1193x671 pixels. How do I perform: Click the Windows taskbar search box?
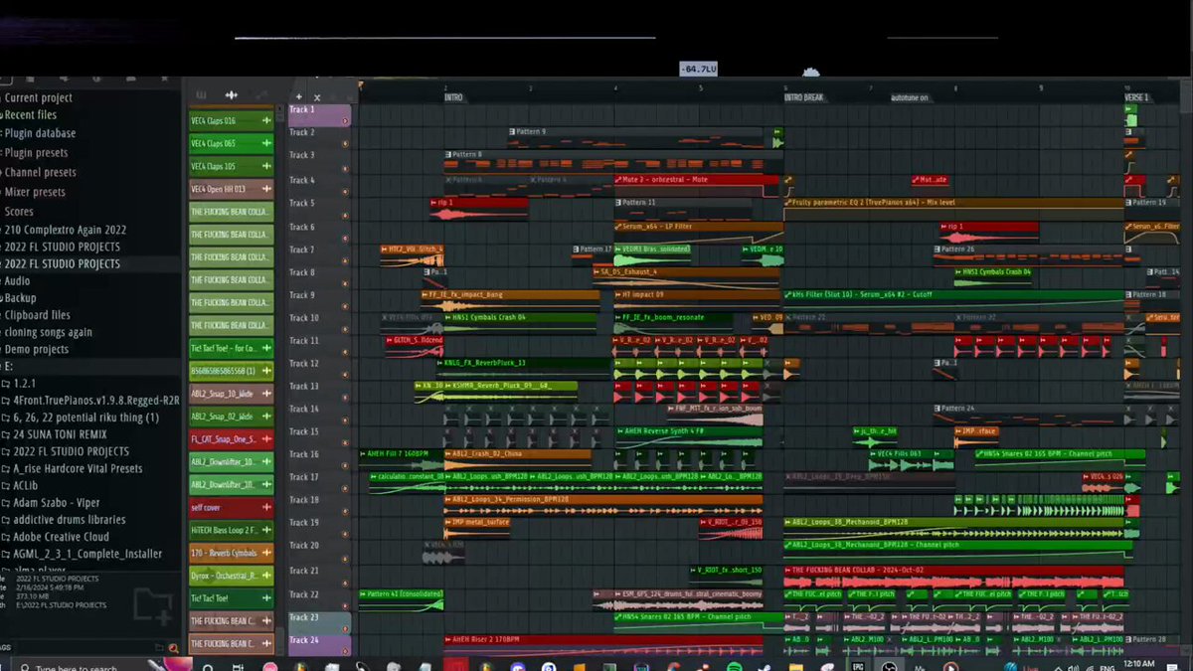(x=75, y=666)
